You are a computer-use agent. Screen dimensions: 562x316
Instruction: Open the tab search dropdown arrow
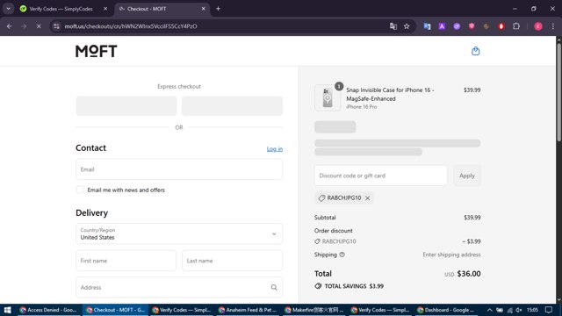[x=8, y=9]
